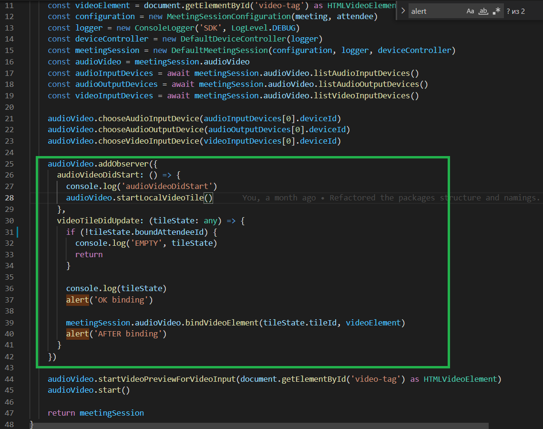The image size is (543, 429).
Task: Click 'chooseVideoInputDevice' on line 23
Action: pos(149,141)
